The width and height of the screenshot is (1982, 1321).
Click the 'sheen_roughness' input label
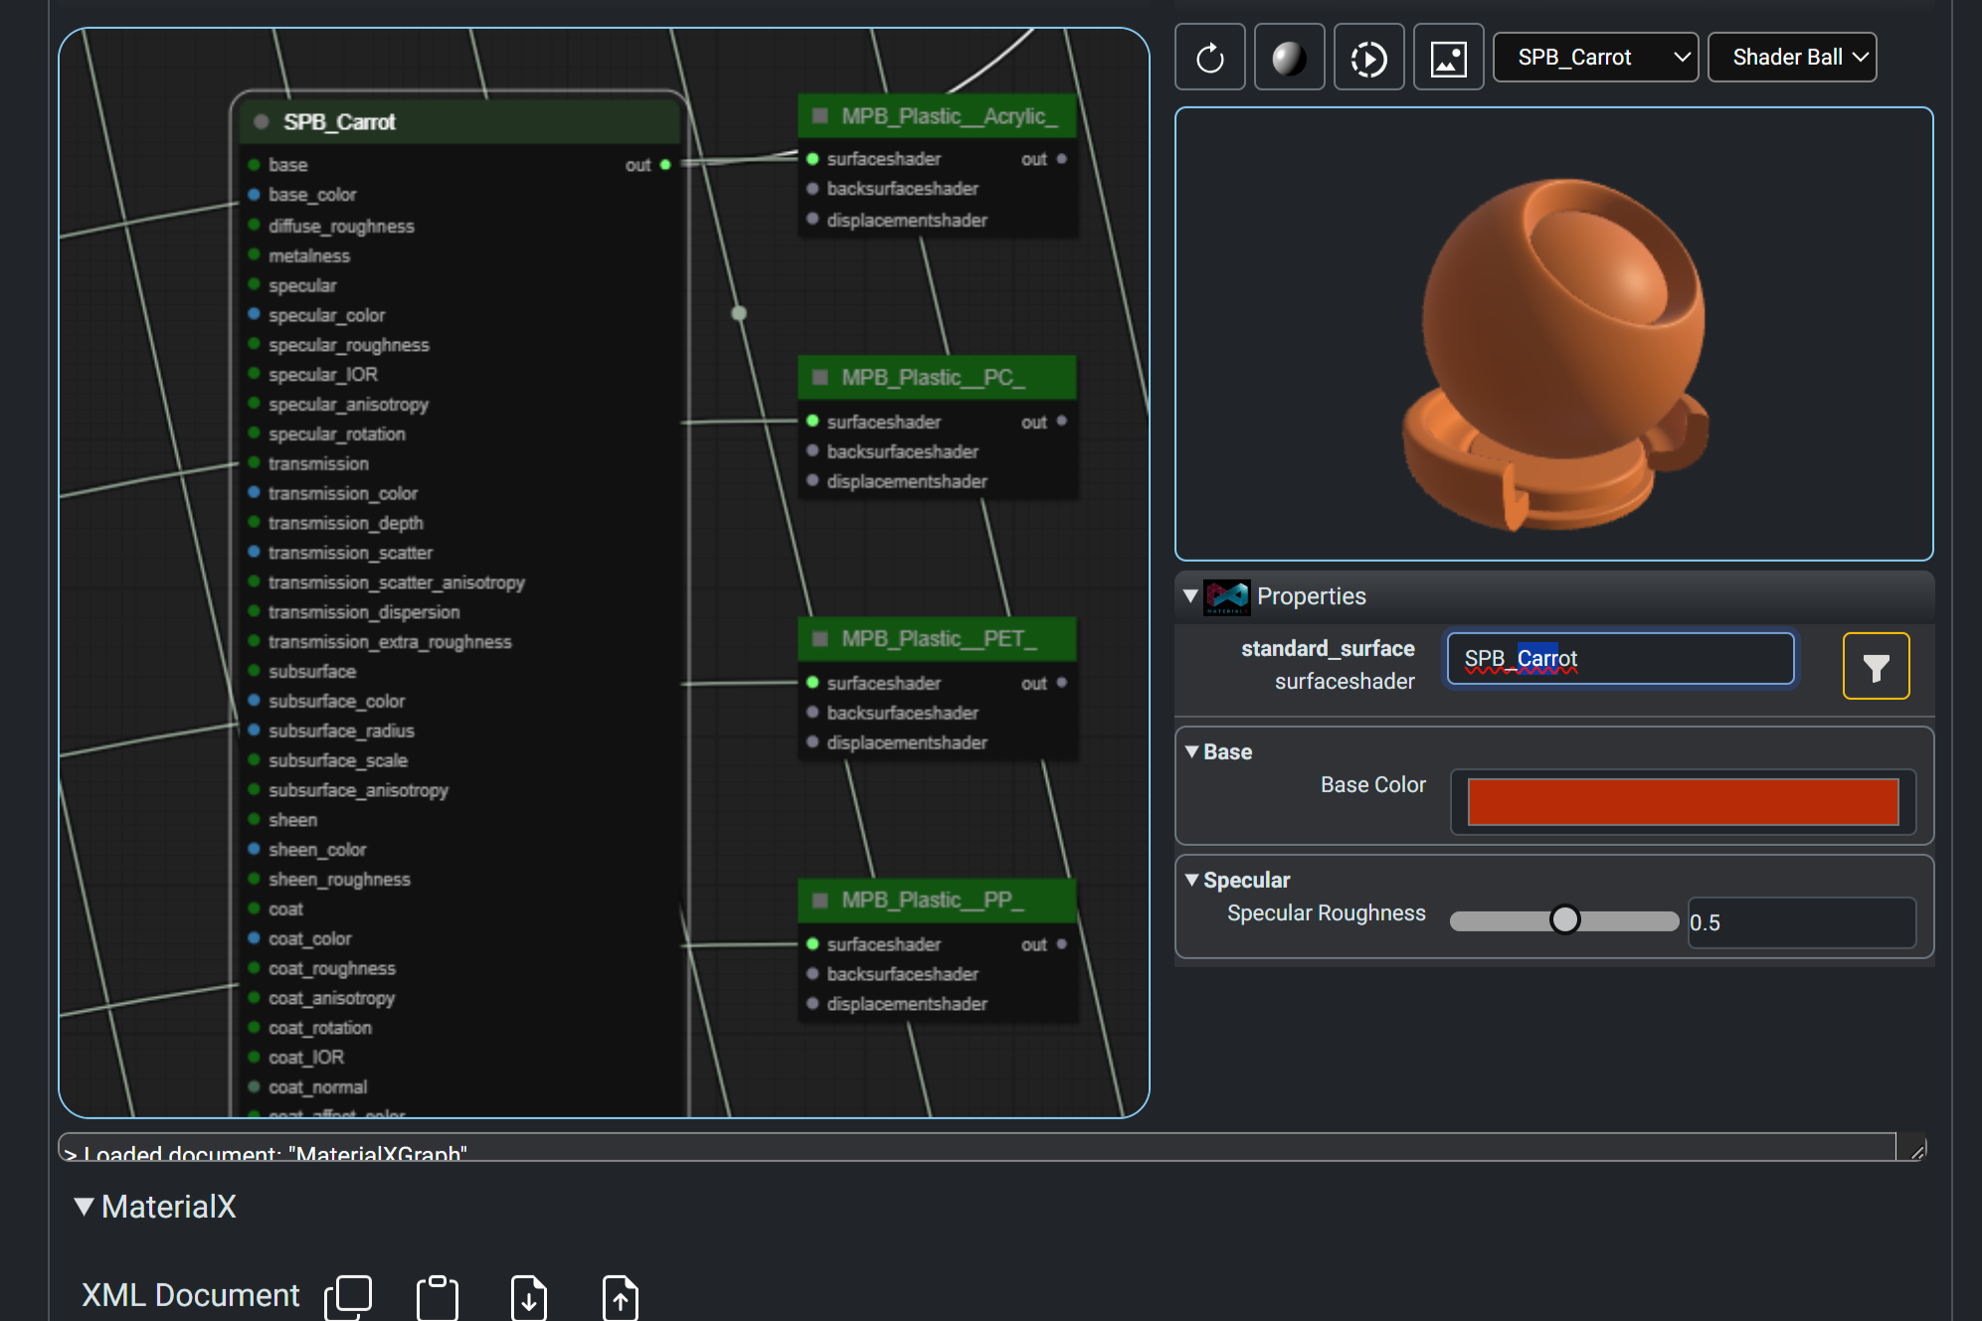click(x=339, y=880)
